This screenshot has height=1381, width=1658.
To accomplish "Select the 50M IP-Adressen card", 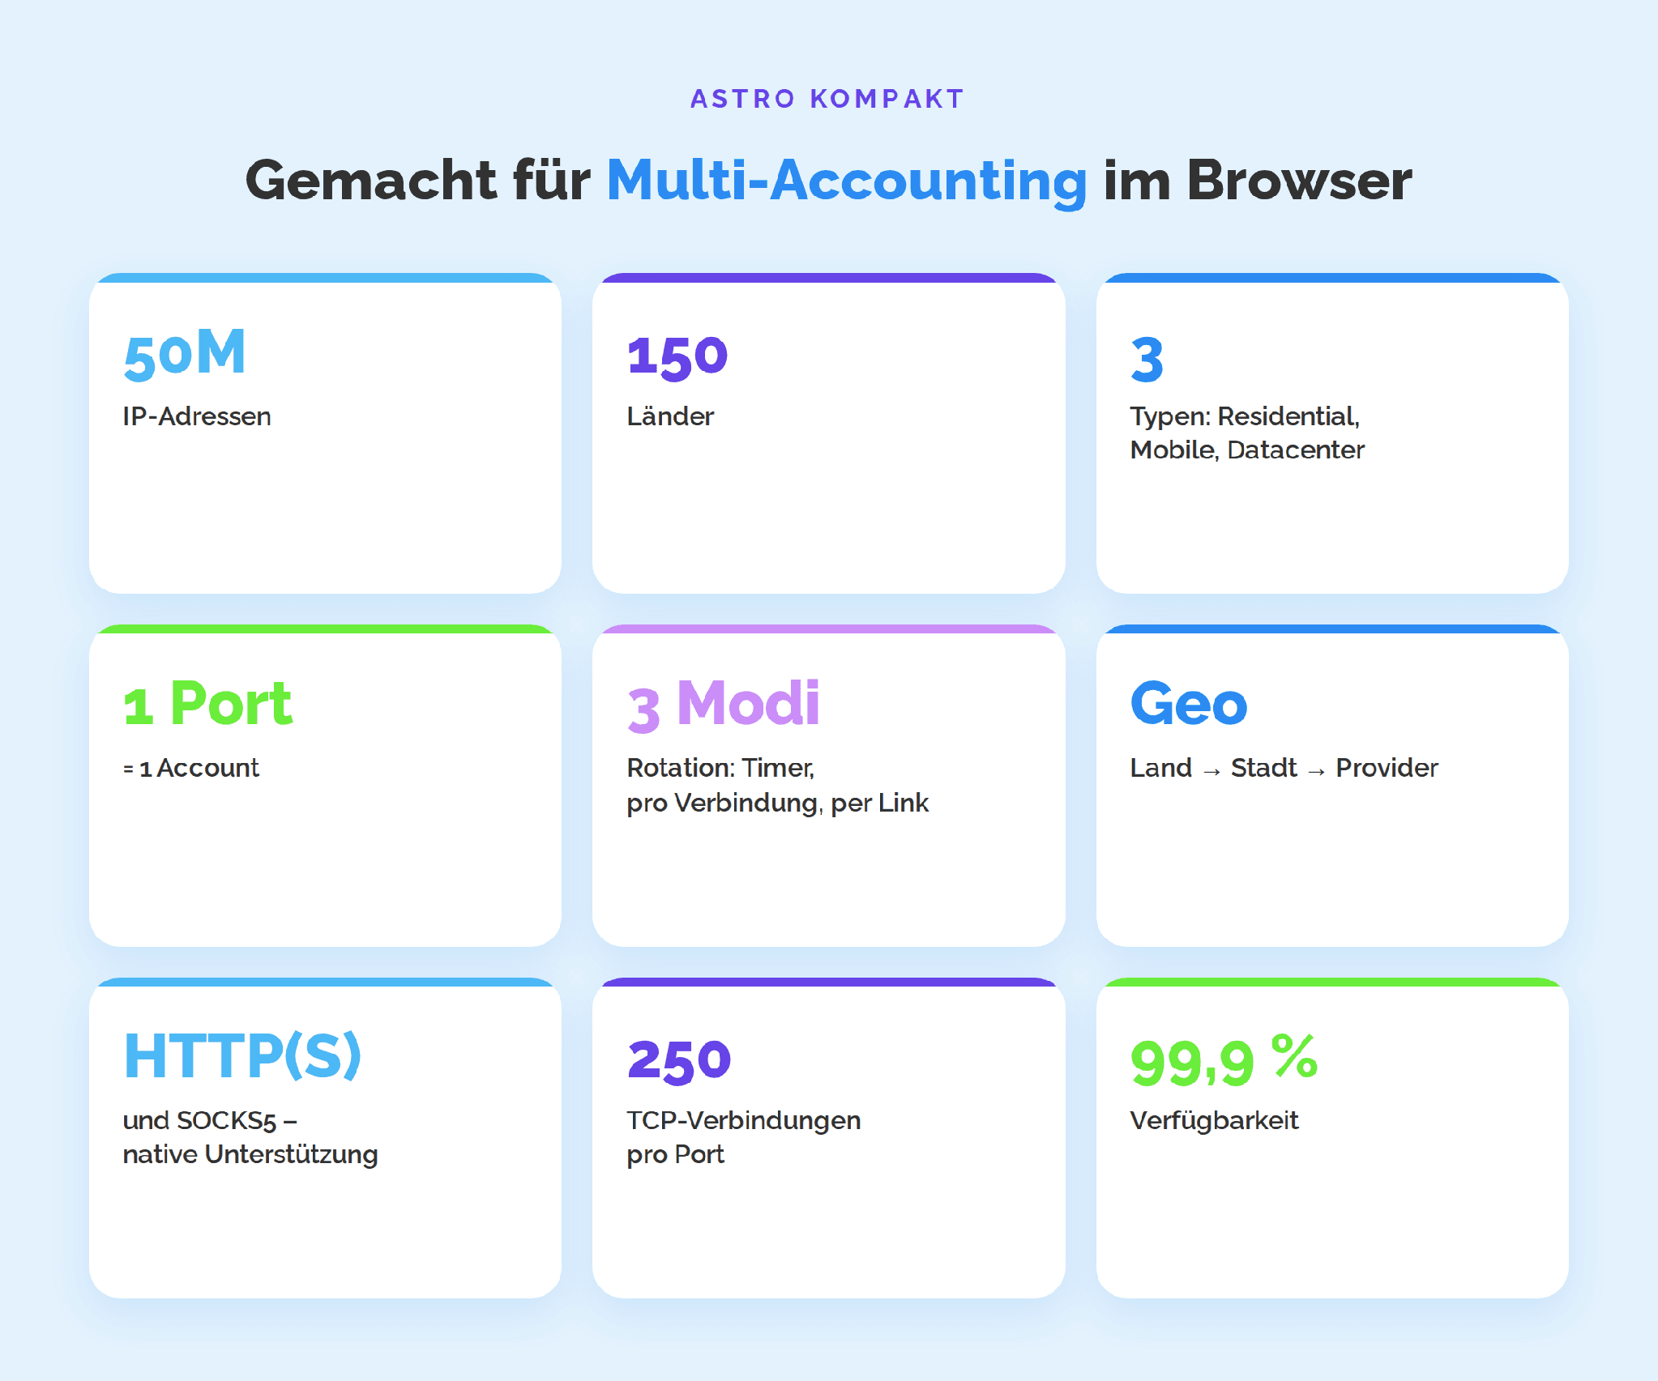I will pos(325,433).
